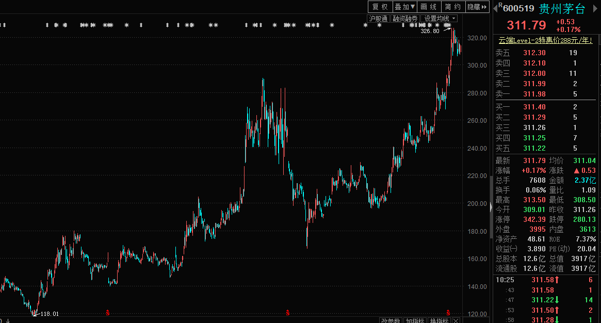Select the 卖二 ask price 311.99
Image resolution: width=601 pixels, height=323 pixels.
click(534, 84)
